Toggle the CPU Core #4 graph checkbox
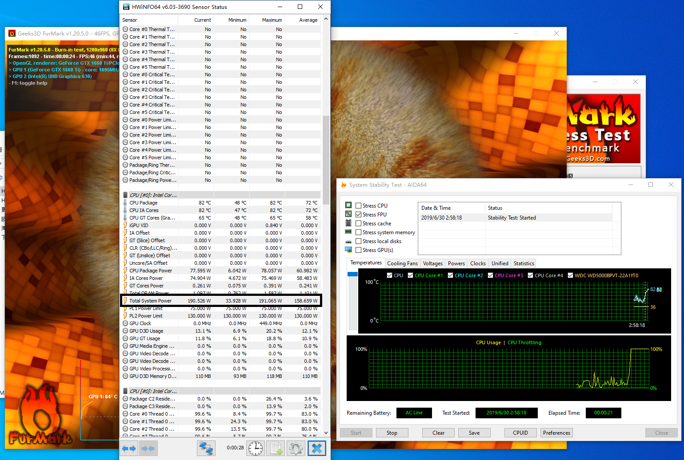Image resolution: width=684 pixels, height=460 pixels. (x=530, y=275)
